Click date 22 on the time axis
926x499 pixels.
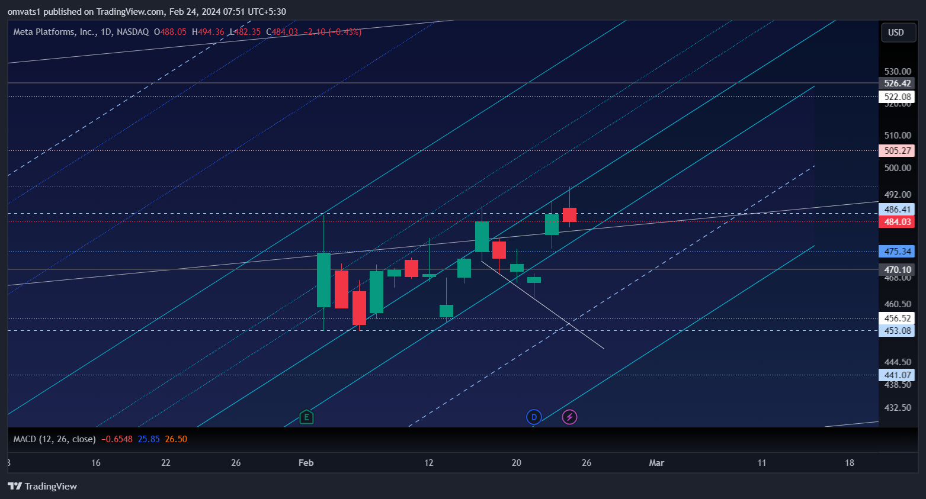click(x=166, y=463)
